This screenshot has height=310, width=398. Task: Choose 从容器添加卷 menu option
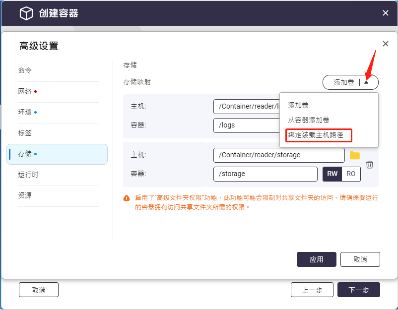[x=308, y=120]
